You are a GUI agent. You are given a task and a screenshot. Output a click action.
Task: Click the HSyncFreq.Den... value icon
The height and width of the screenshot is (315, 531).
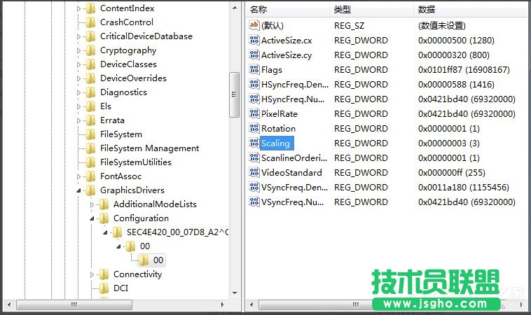[x=254, y=84]
